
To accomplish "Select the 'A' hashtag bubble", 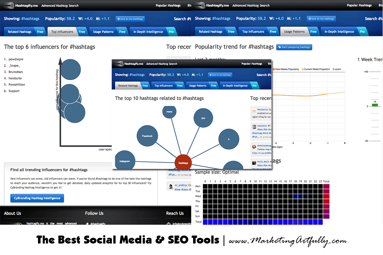I will (x=229, y=139).
